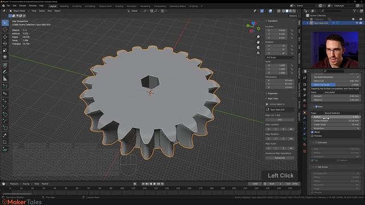Toggle the camera view icon
The image size is (365, 205).
coord(258,48)
